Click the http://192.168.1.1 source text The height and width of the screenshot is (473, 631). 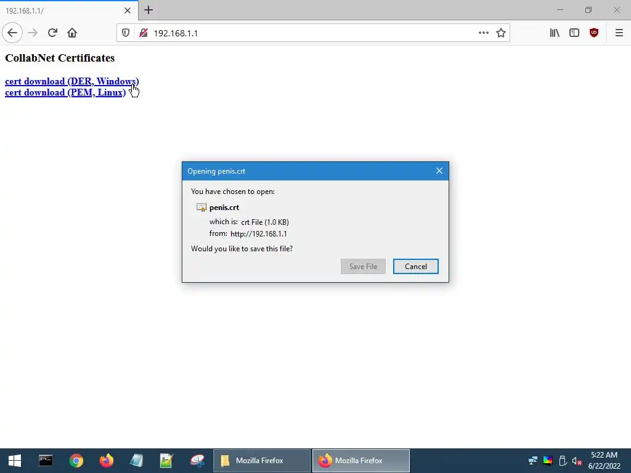(x=259, y=233)
